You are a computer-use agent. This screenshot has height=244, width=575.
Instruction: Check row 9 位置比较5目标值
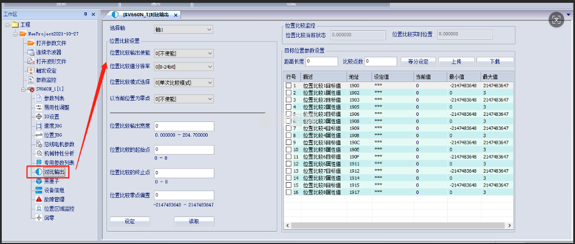(289, 142)
